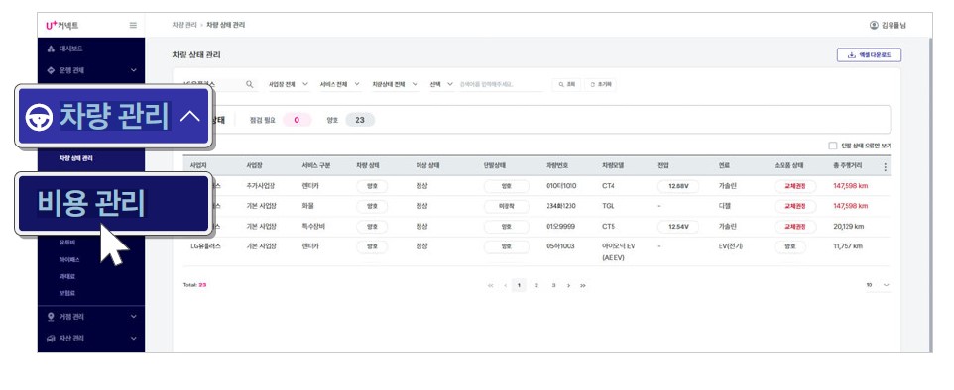Click the 11,757 km mileage cell
954x390 pixels.
pos(848,246)
